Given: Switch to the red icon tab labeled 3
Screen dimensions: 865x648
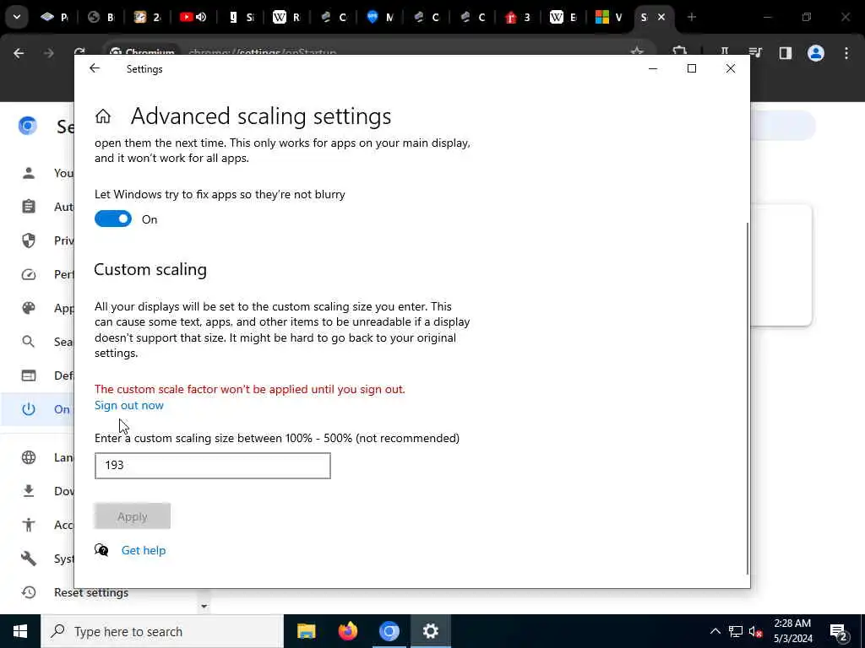Looking at the screenshot, I should tap(517, 17).
